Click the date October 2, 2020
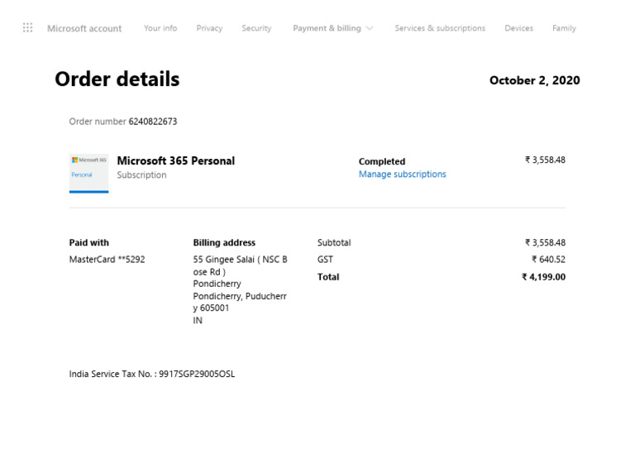 point(535,80)
